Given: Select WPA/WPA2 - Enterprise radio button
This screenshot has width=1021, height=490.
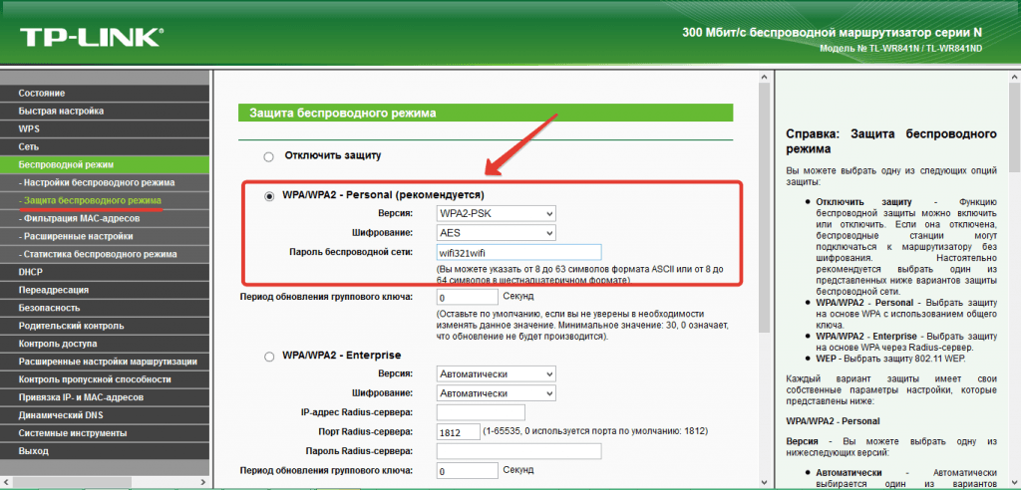Looking at the screenshot, I should 269,357.
